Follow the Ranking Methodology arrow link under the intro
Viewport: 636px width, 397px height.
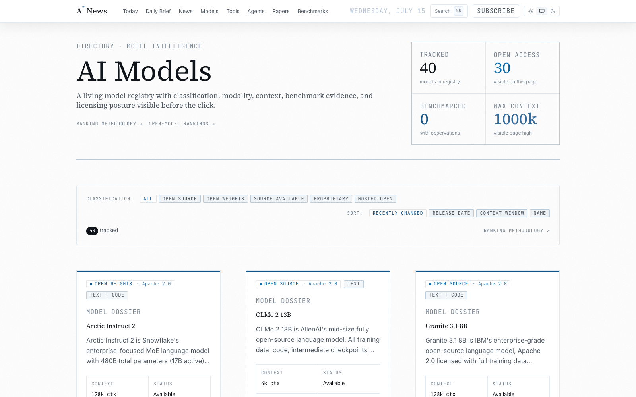click(x=109, y=124)
